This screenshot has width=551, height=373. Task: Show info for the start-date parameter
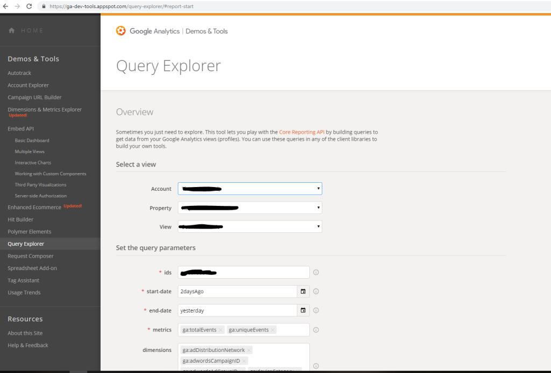tap(316, 292)
